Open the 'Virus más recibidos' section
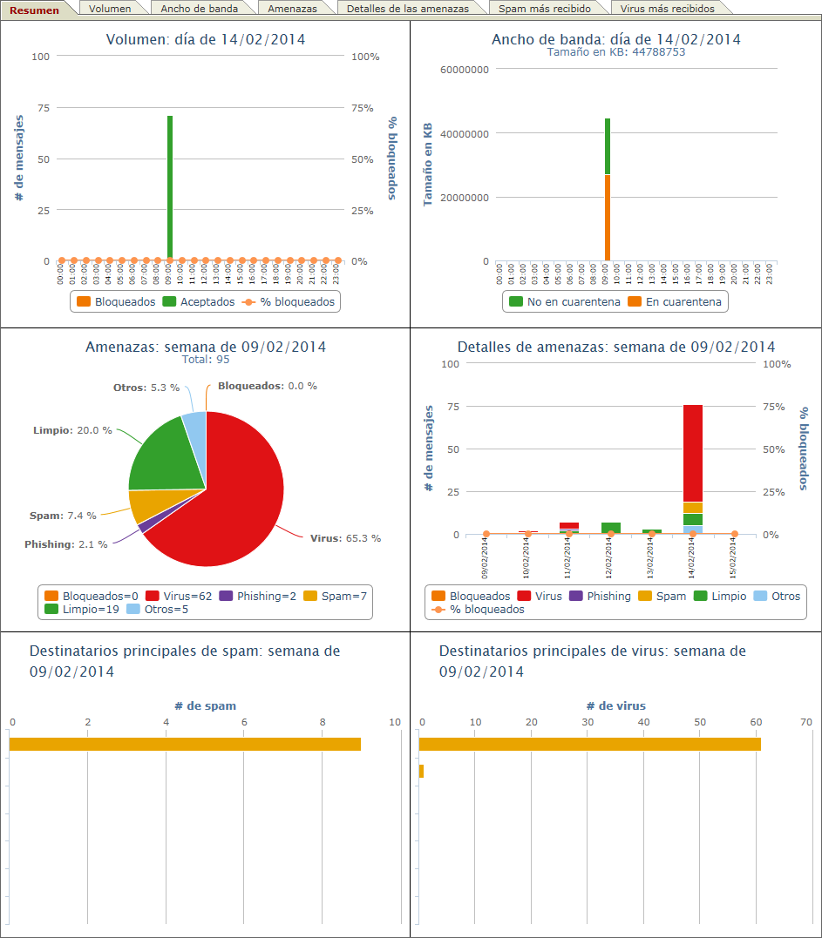822x938 pixels. tap(670, 7)
